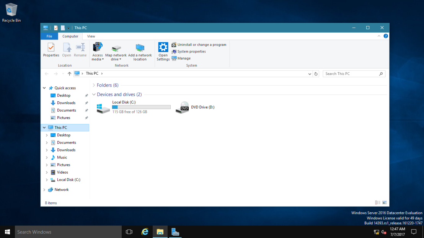This screenshot has width=424, height=238.
Task: Click the Local Disk (C:) capacity bar
Action: click(x=141, y=107)
